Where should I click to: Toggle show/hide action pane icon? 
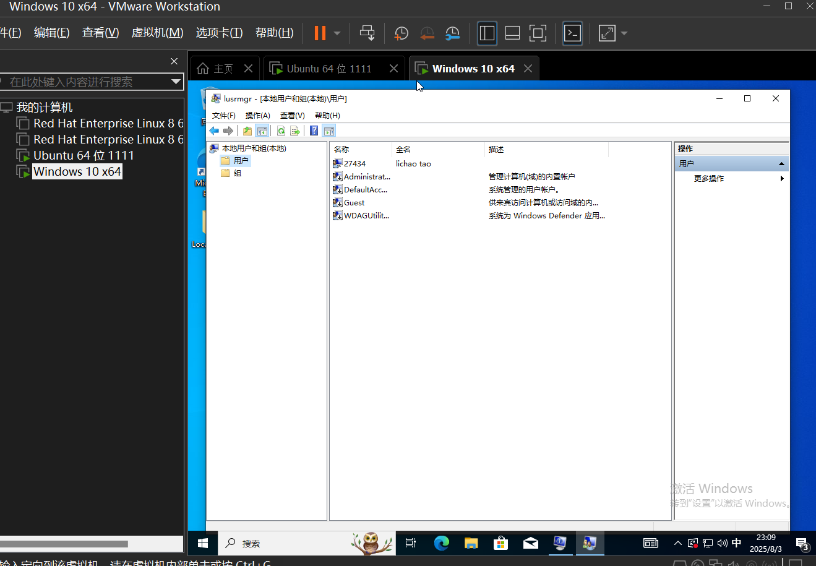pos(329,131)
